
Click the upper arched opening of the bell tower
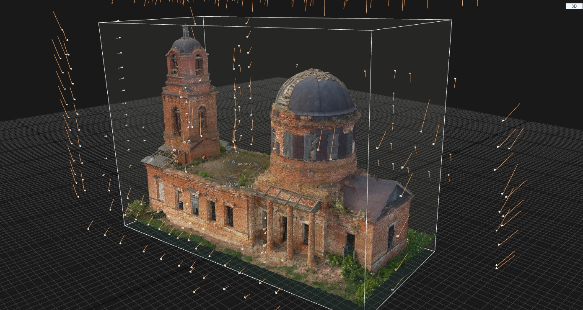[174, 64]
